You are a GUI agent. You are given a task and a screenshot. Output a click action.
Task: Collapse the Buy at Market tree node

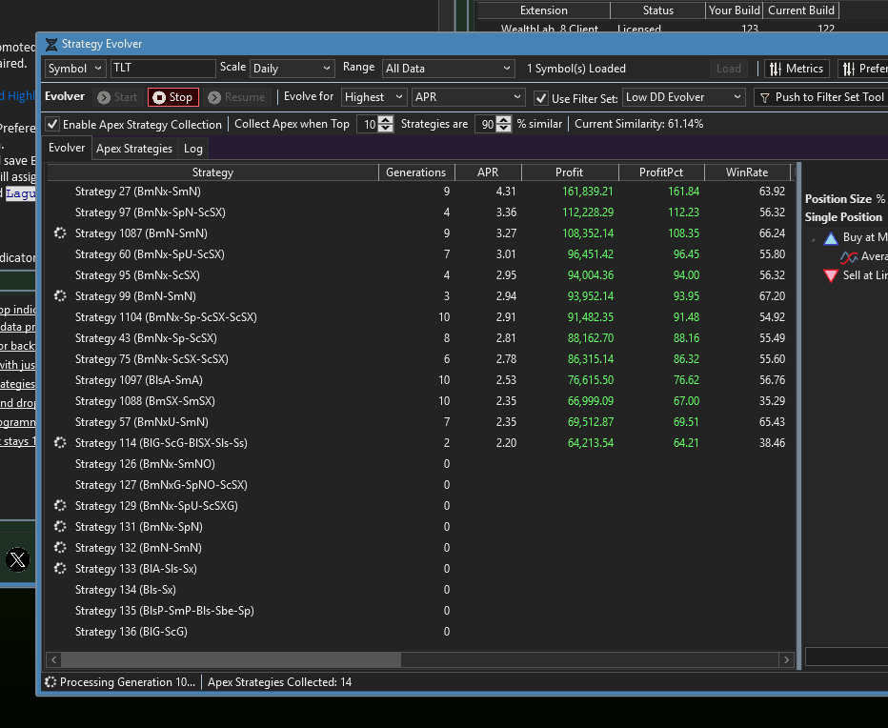tap(813, 239)
